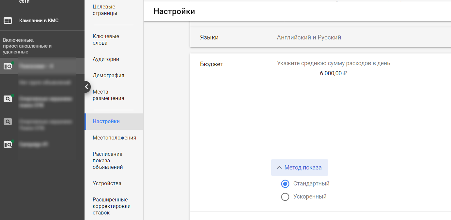Click the green-dot magnifier-only search campaign icon
The image size is (451, 220).
coord(8,99)
